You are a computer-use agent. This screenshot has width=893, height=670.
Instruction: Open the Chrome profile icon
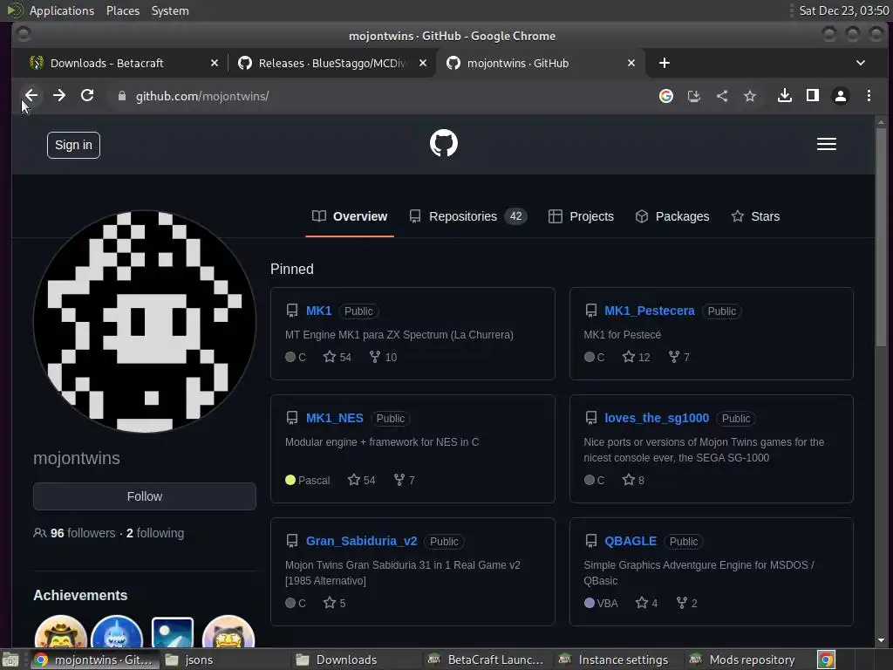tap(841, 96)
